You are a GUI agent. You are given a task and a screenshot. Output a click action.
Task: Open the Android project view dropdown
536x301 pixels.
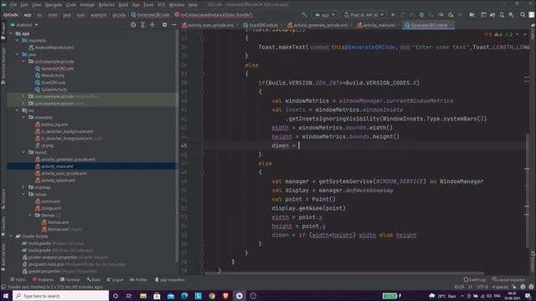tap(24, 24)
